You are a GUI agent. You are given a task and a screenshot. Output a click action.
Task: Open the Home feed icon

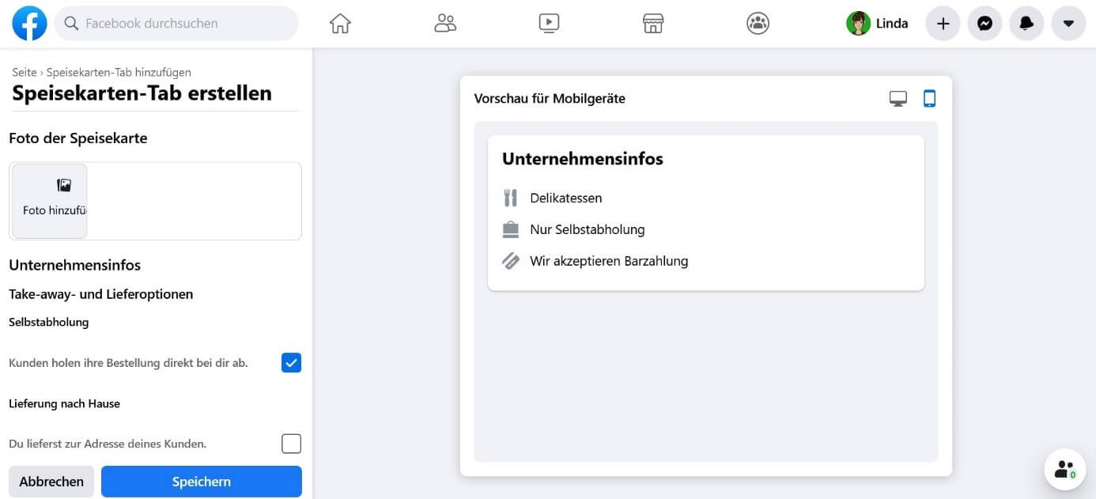point(340,24)
